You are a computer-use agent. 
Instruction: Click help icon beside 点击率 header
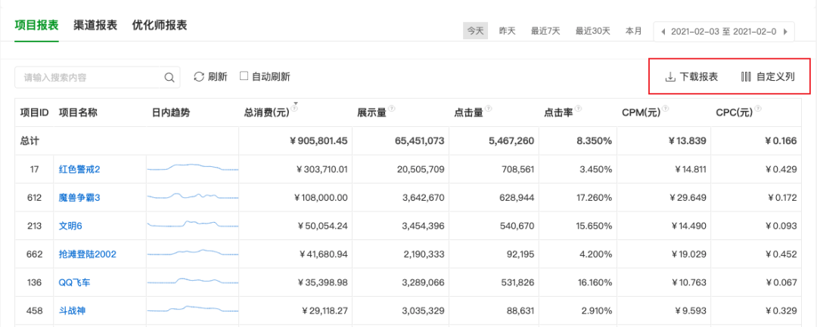[579, 109]
